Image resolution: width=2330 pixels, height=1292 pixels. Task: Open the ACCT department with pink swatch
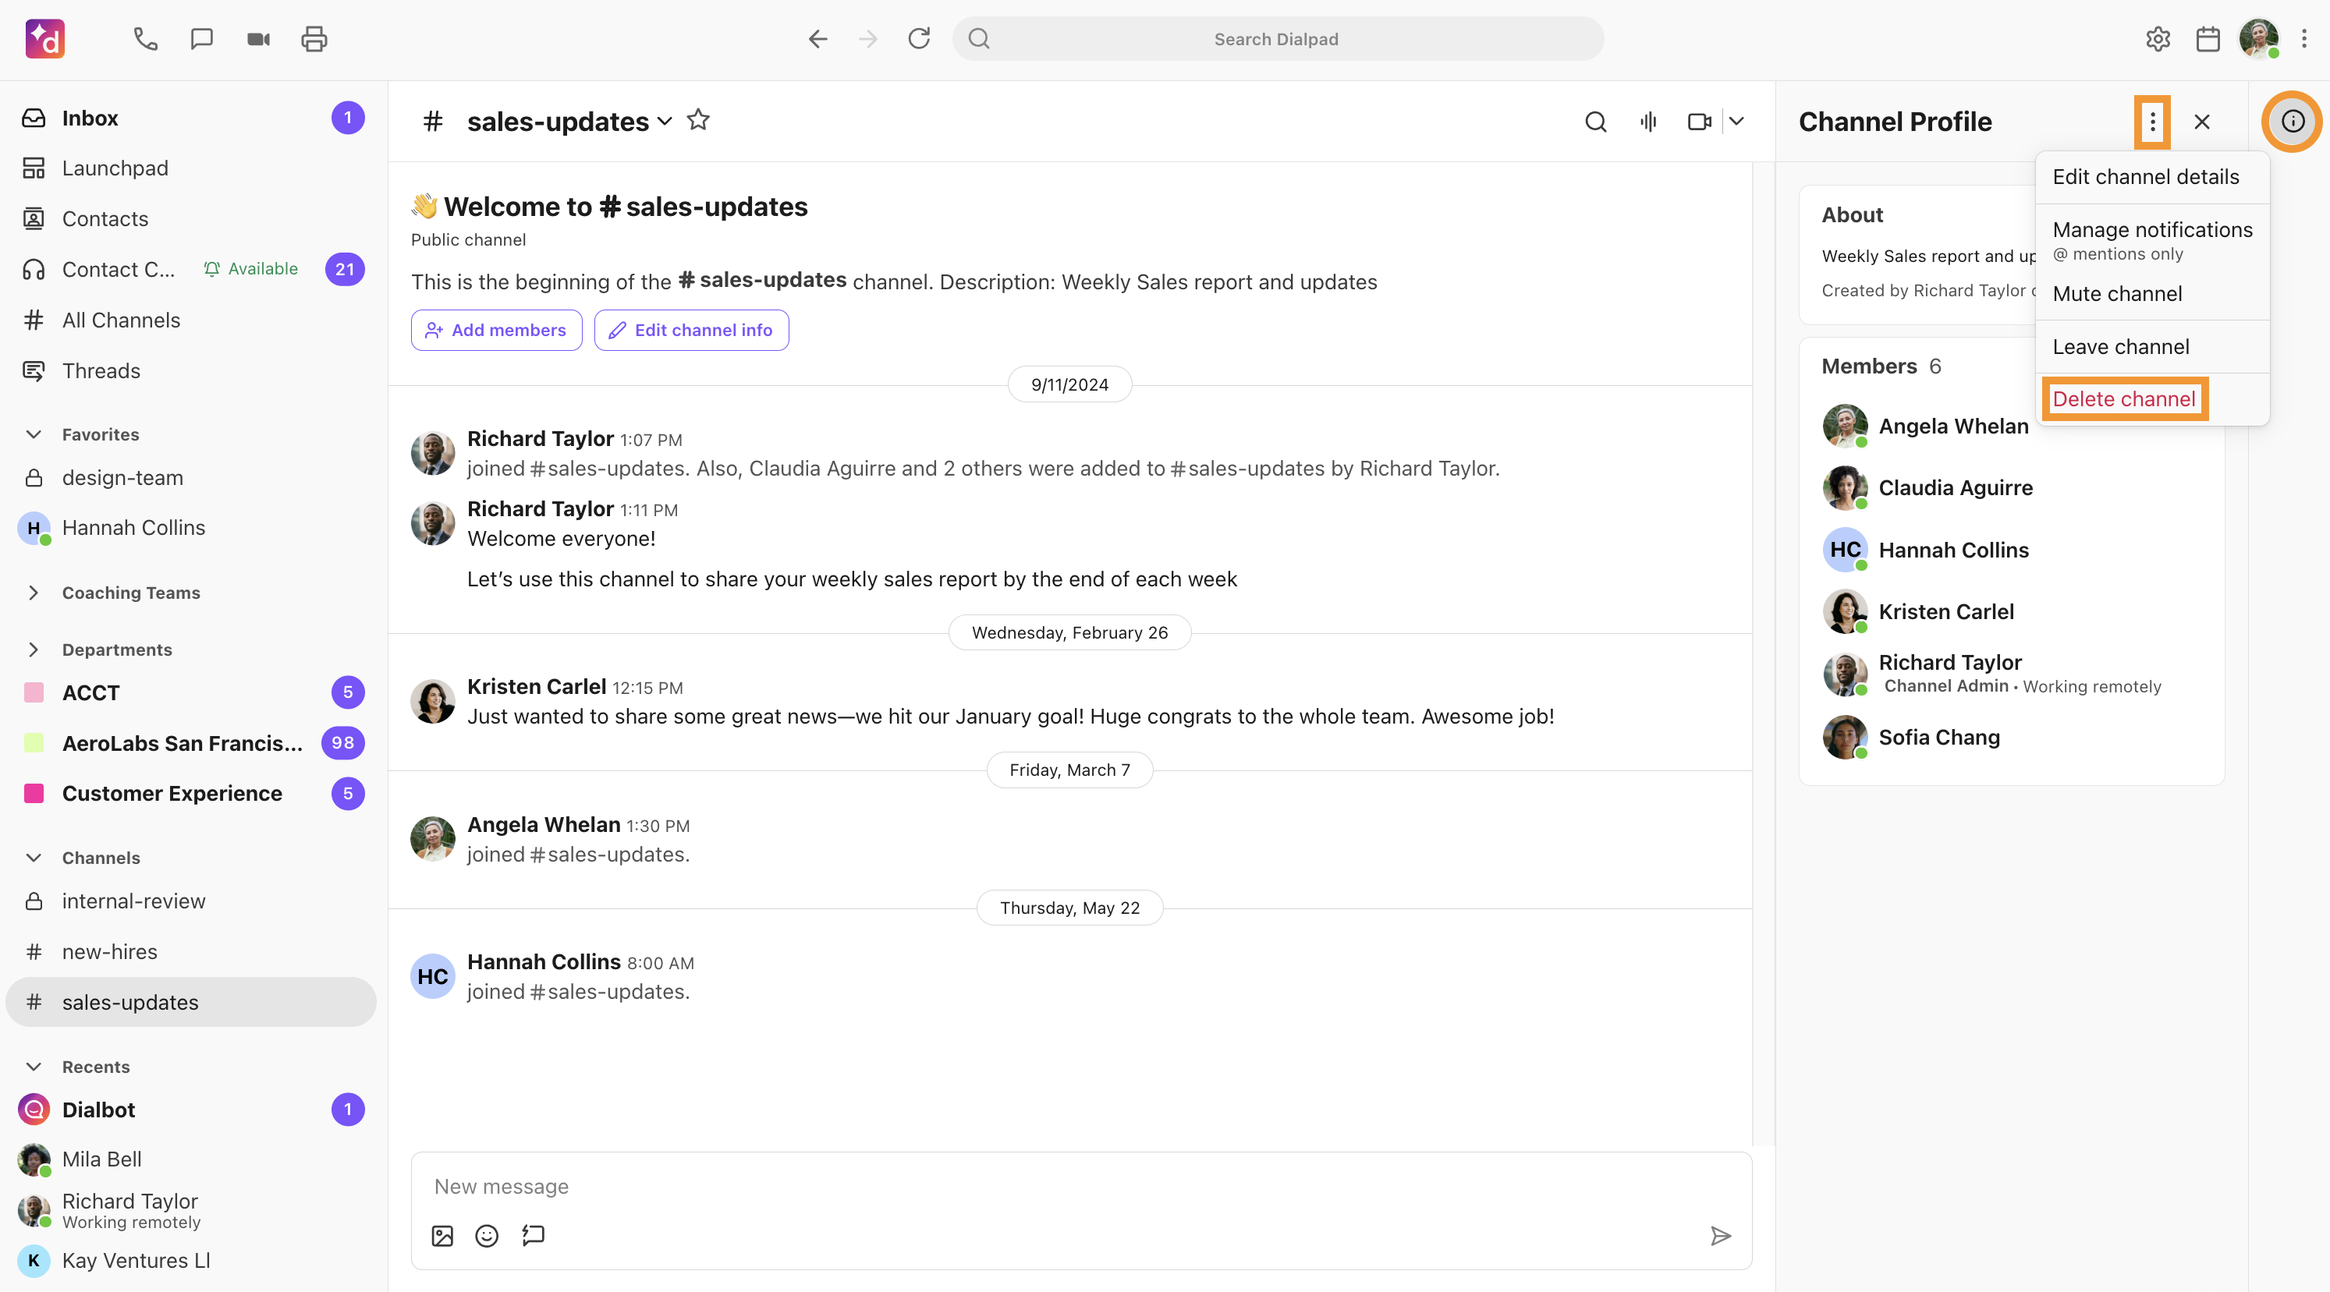(x=191, y=692)
